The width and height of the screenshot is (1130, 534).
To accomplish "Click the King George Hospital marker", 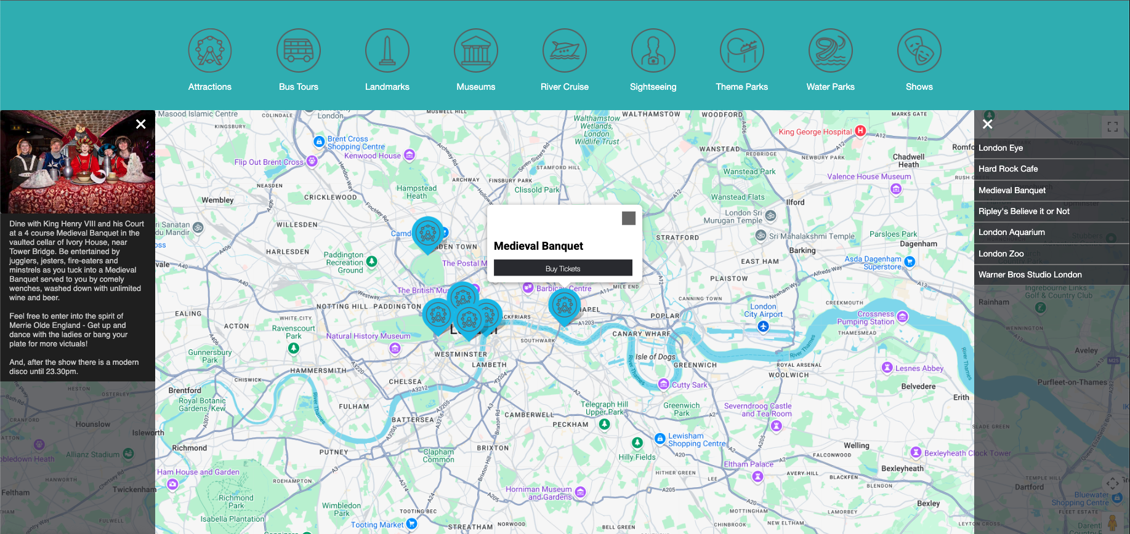I will point(860,130).
